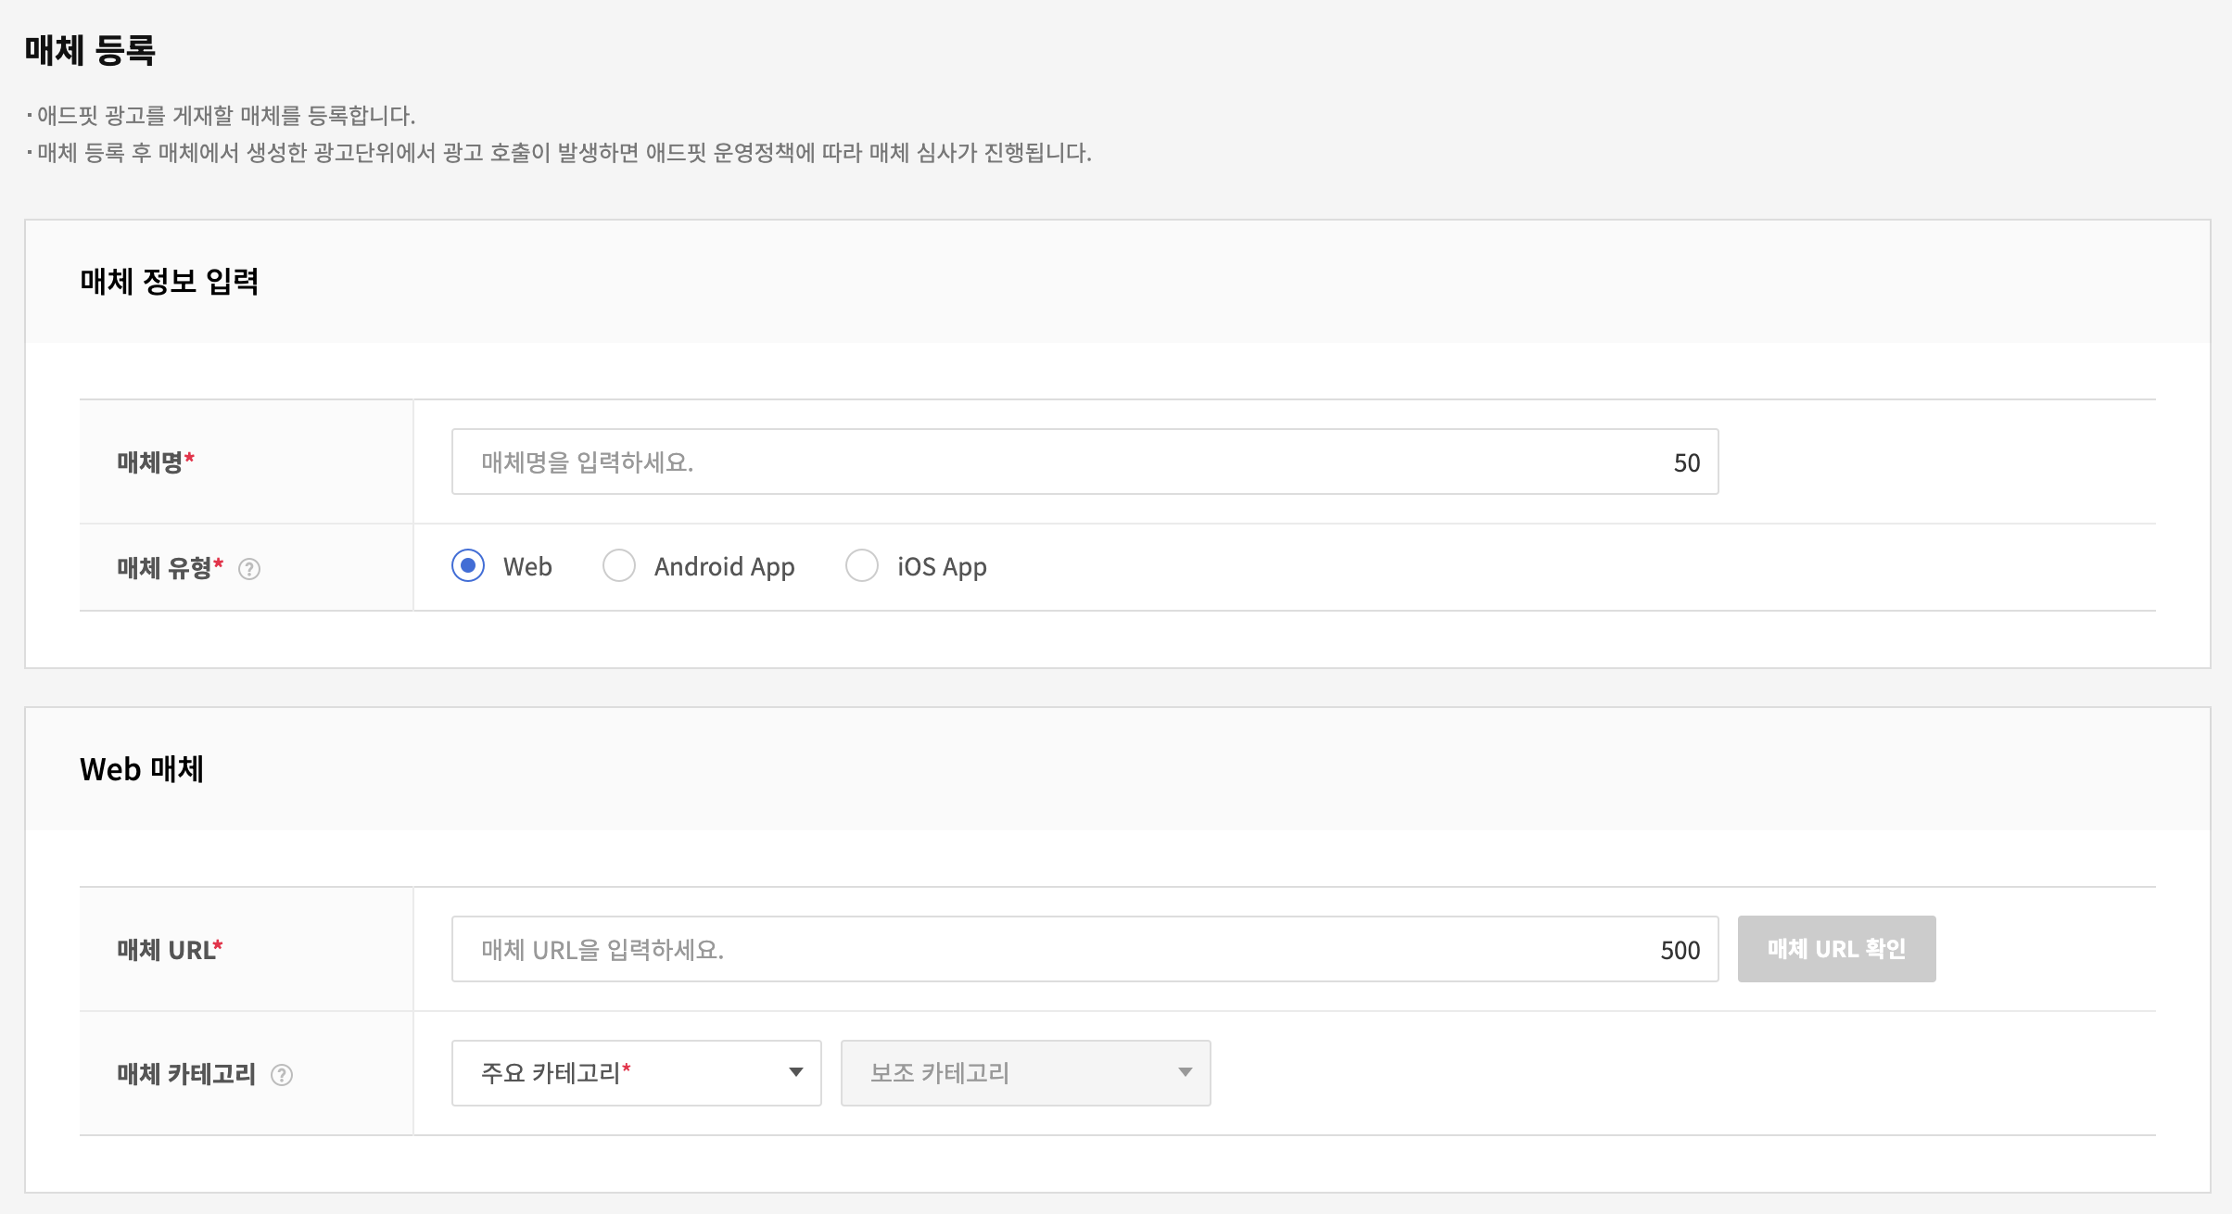2232x1214 pixels.
Task: Click the 50 character counter in 매체명
Action: click(x=1686, y=462)
